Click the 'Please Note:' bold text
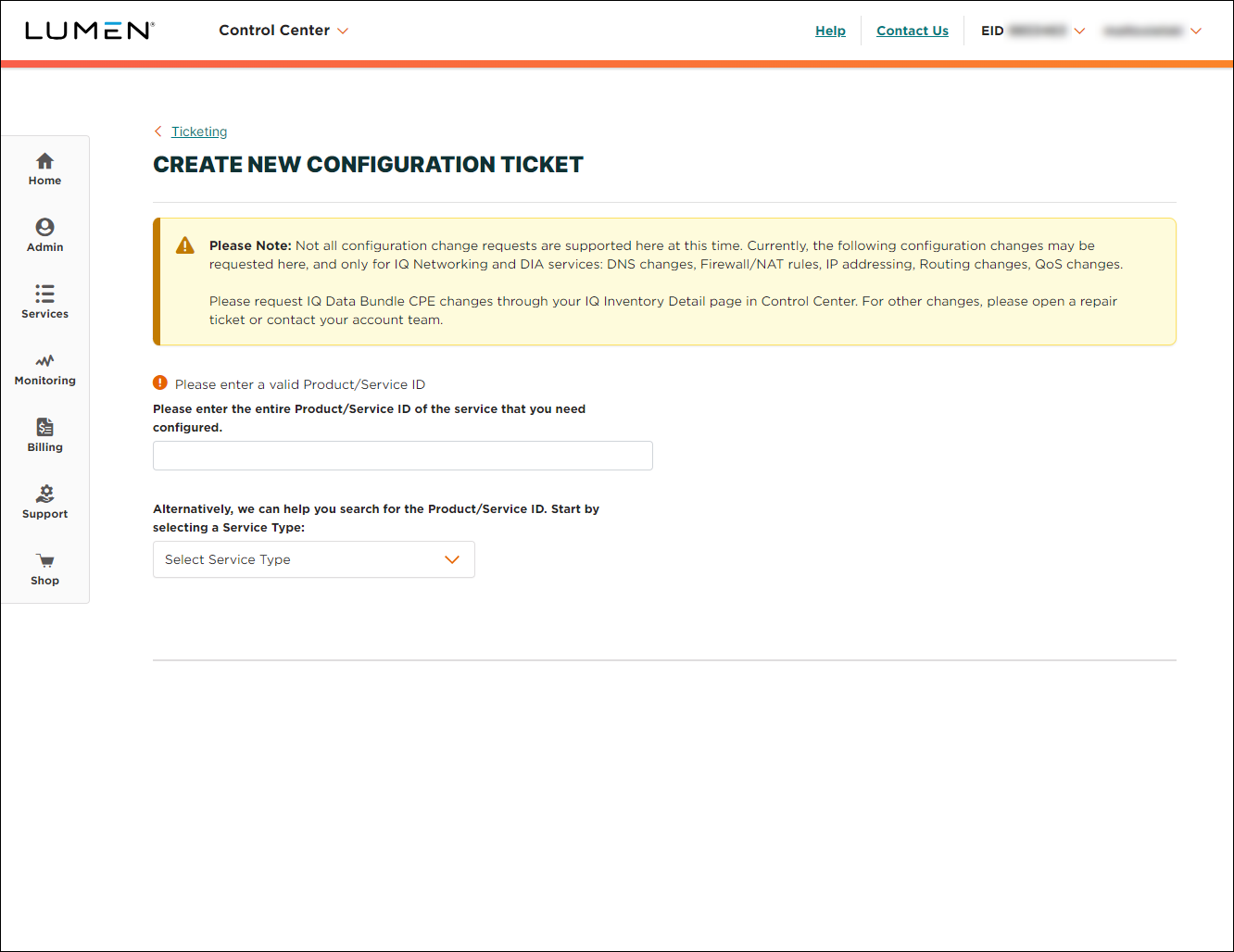 (250, 245)
